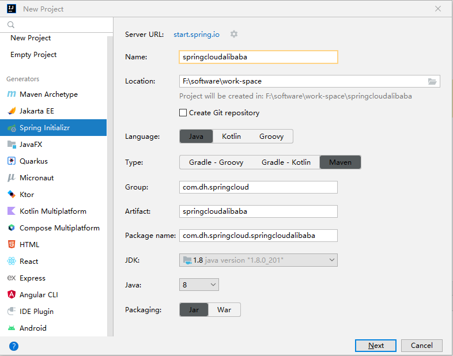This screenshot has width=453, height=356.
Task: Browse location with folder icon
Action: 432,81
